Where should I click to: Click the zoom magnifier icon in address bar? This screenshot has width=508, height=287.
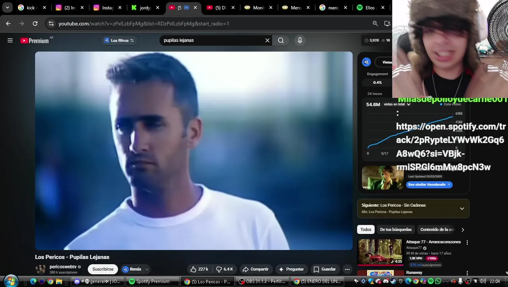[375, 24]
